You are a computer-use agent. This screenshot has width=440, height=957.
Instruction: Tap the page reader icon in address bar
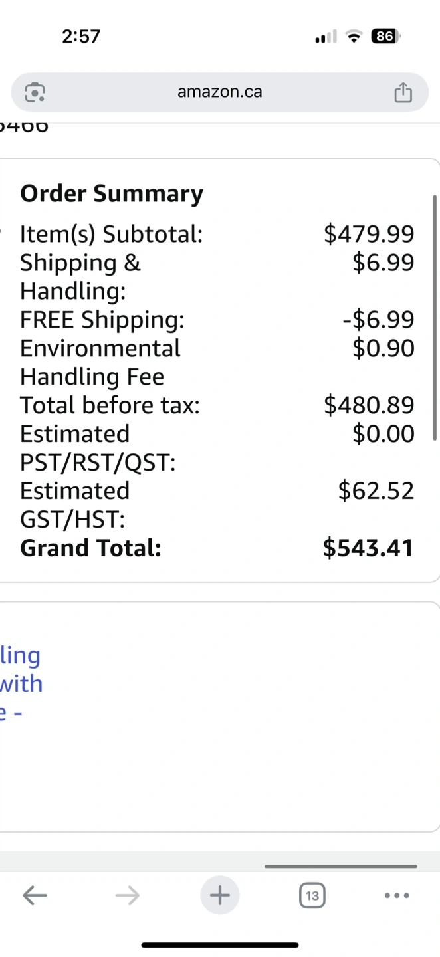(35, 92)
